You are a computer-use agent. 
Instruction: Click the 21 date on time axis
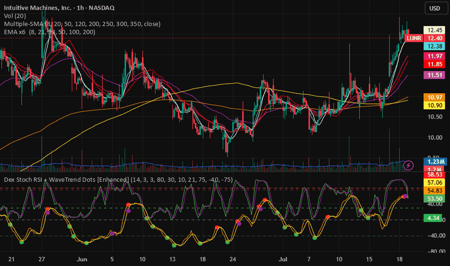(11, 259)
